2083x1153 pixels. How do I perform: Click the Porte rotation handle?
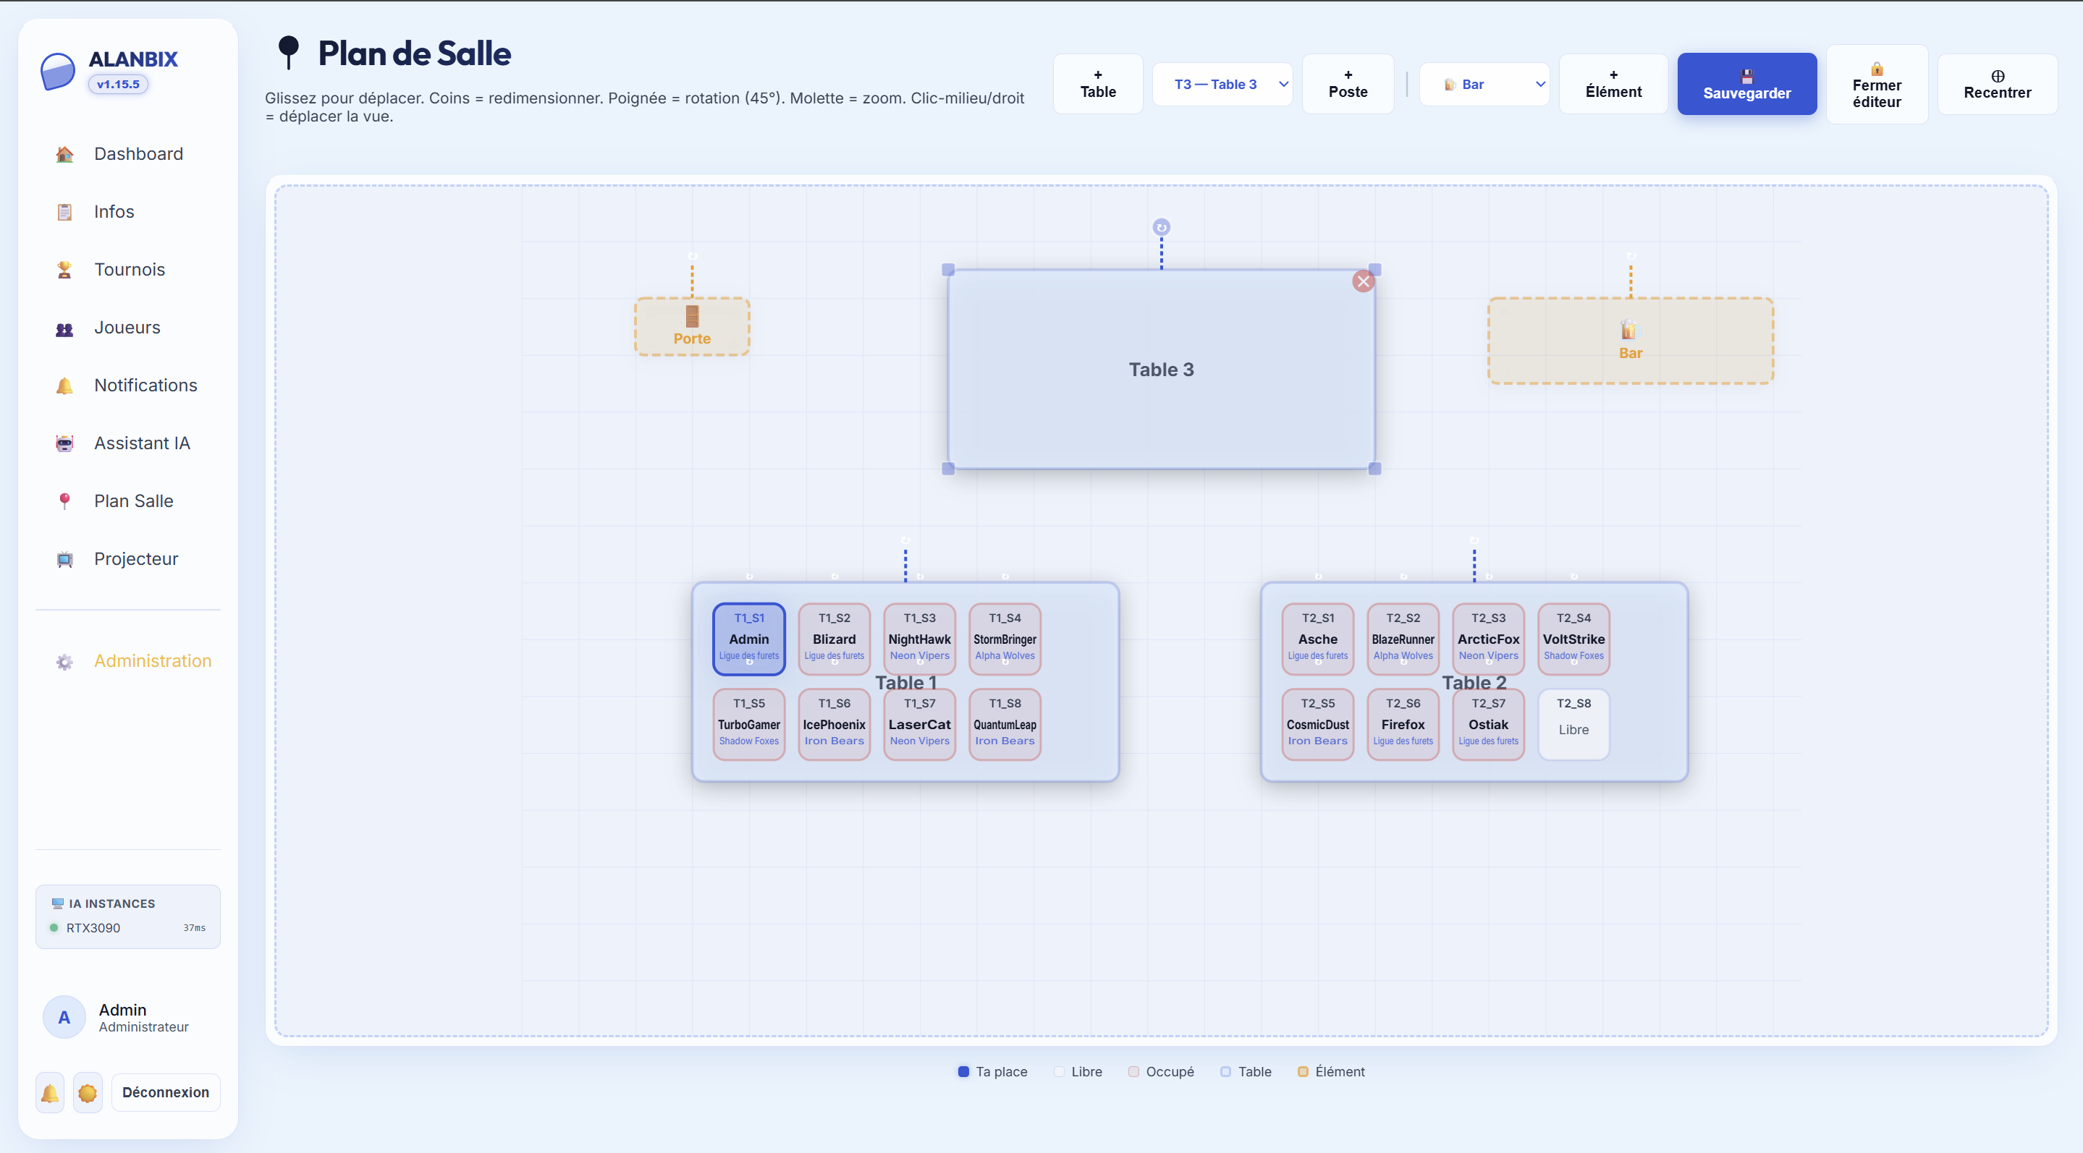[692, 256]
